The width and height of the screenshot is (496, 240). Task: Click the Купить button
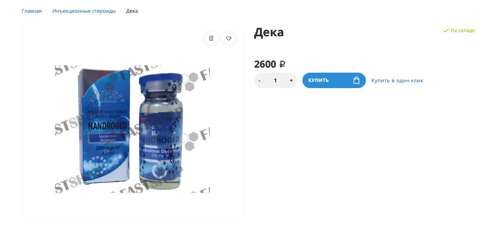[x=334, y=80]
